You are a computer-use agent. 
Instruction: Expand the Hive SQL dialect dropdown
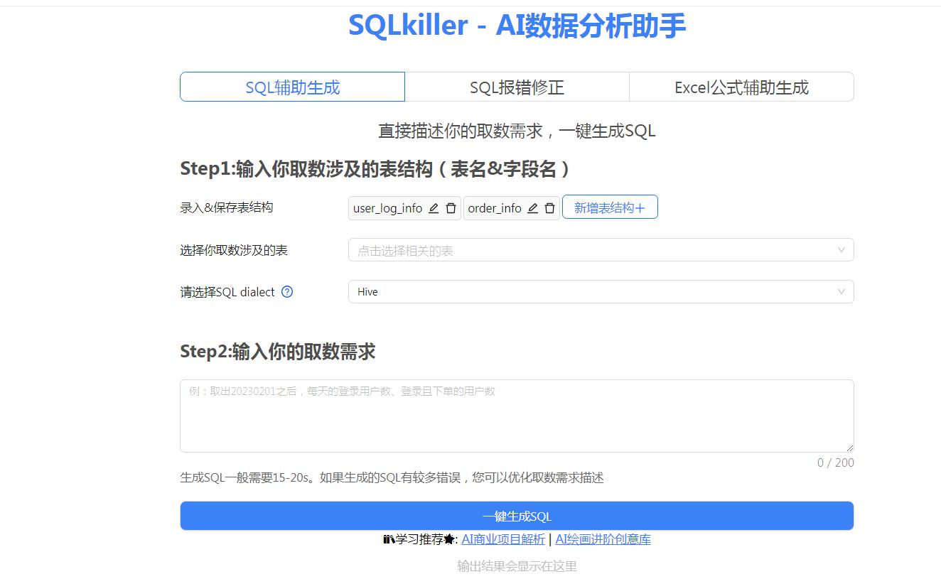(601, 292)
